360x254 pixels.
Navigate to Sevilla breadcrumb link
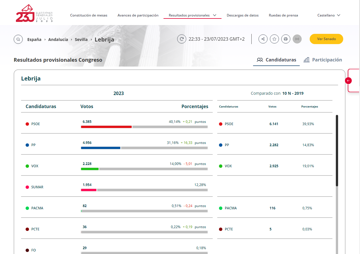[x=81, y=40]
